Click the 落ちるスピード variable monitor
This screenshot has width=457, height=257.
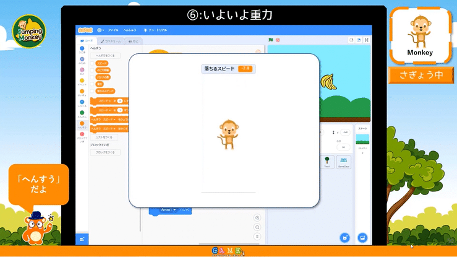[x=228, y=69]
